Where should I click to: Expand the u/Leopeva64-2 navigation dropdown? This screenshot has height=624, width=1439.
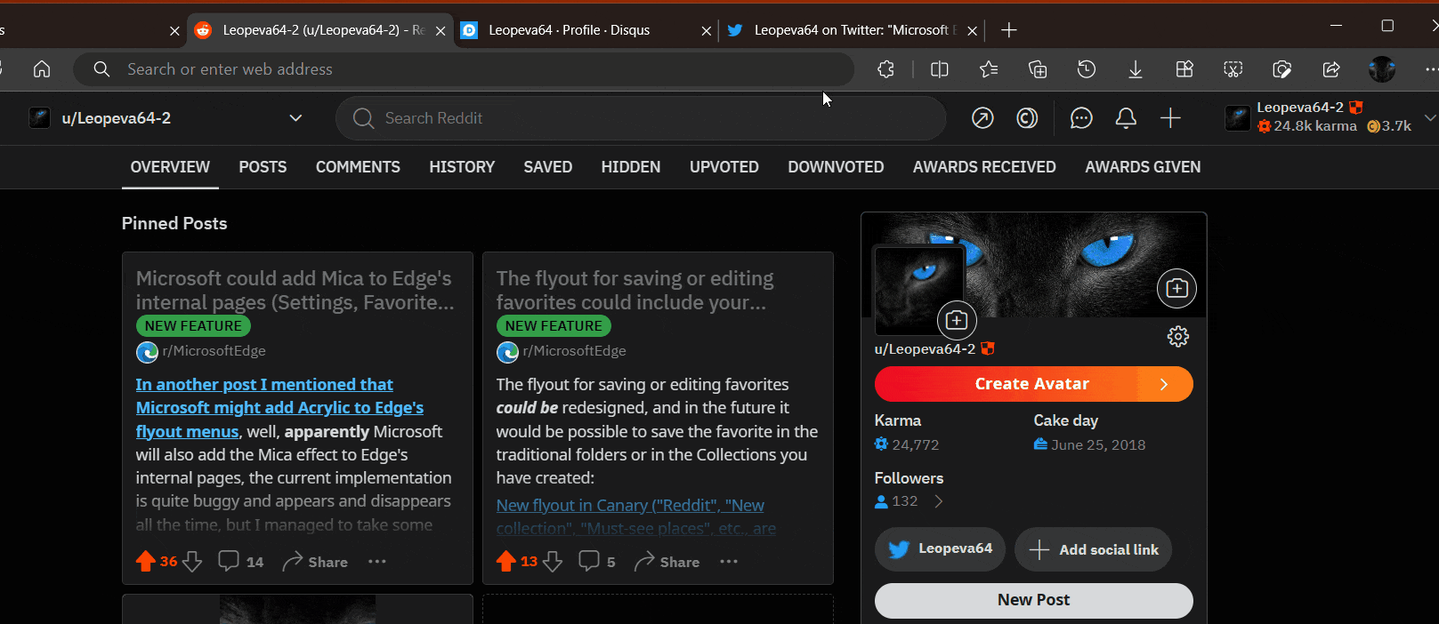[x=295, y=118]
